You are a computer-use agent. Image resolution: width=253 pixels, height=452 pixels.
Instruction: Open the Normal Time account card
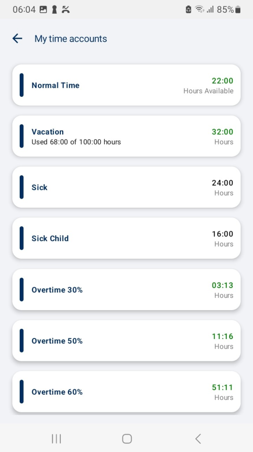click(126, 85)
